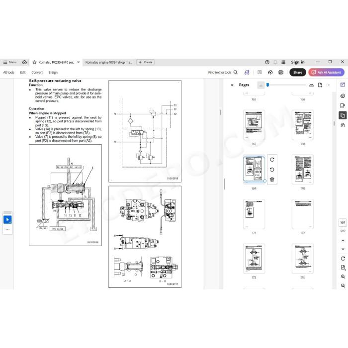Open the apps grid icon
348x348 pixels.
(x=283, y=62)
